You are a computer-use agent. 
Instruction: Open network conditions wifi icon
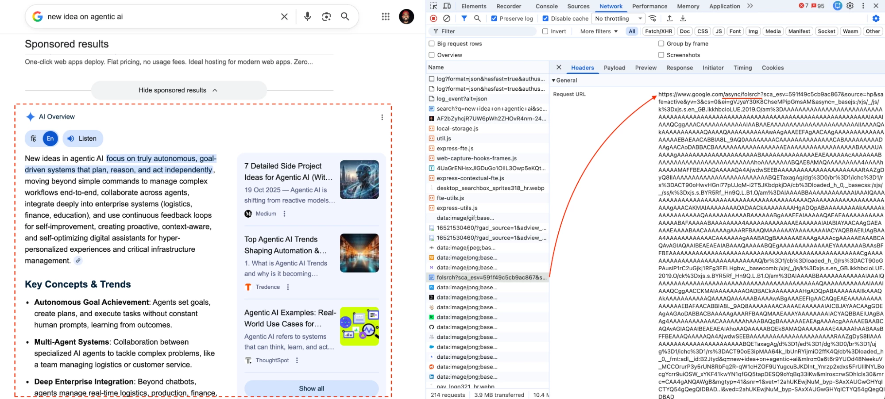point(653,18)
